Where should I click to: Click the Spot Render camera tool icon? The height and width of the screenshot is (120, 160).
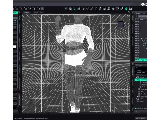tap(113, 9)
